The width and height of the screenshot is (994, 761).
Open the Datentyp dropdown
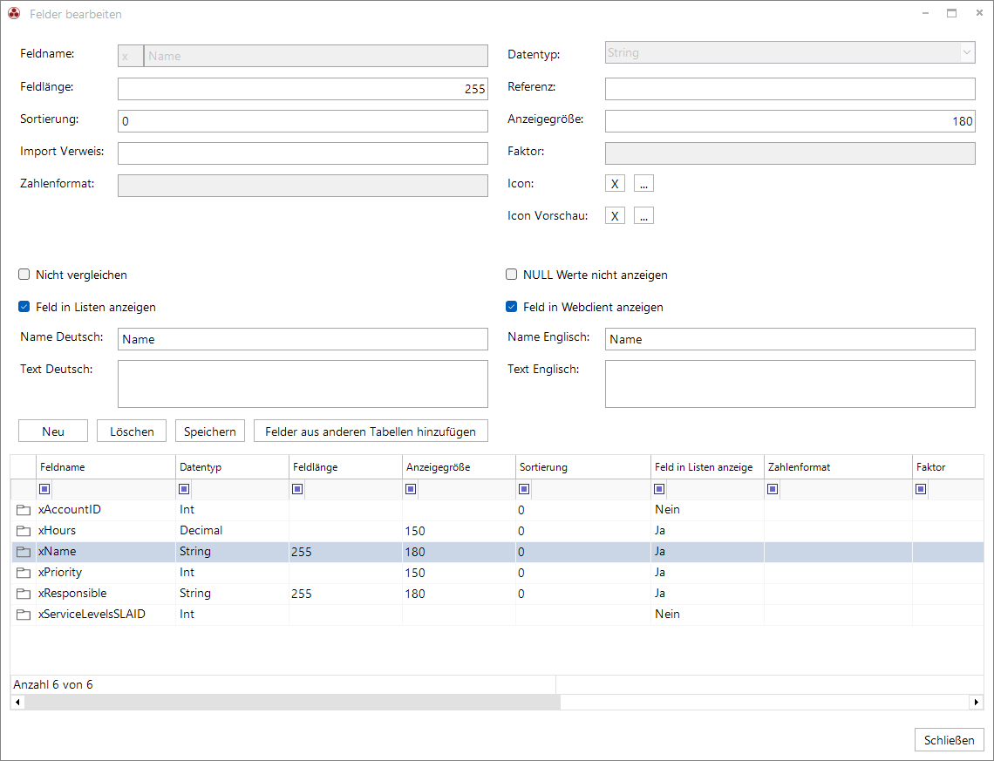[x=967, y=52]
